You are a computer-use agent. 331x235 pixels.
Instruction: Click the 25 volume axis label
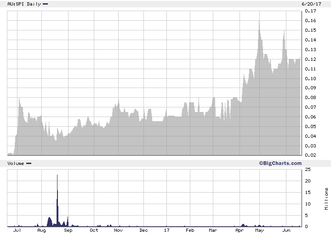coord(308,170)
